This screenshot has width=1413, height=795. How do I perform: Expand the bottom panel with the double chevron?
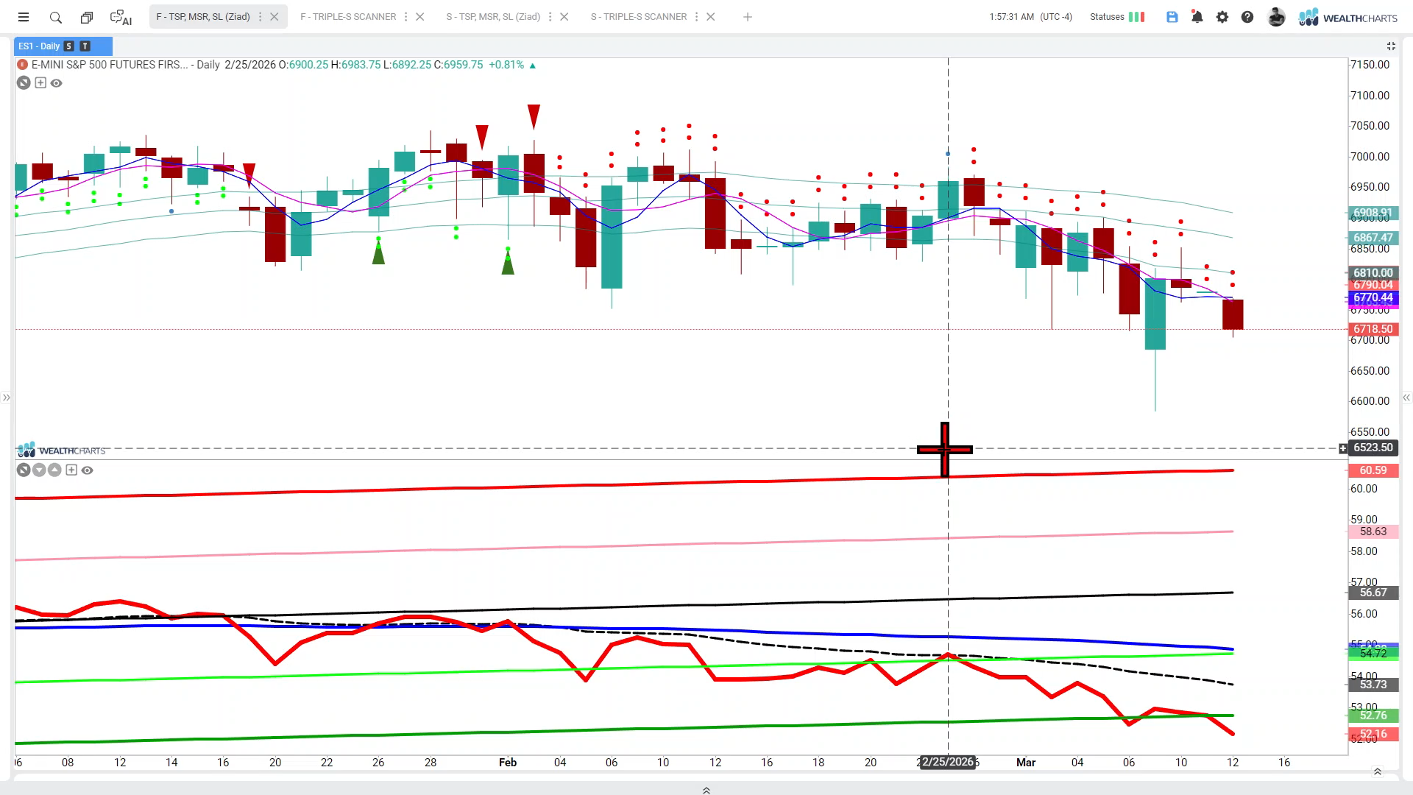pos(706,790)
